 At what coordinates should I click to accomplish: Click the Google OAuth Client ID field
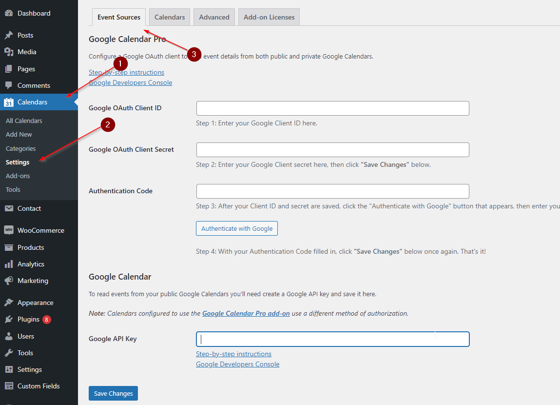(332, 108)
